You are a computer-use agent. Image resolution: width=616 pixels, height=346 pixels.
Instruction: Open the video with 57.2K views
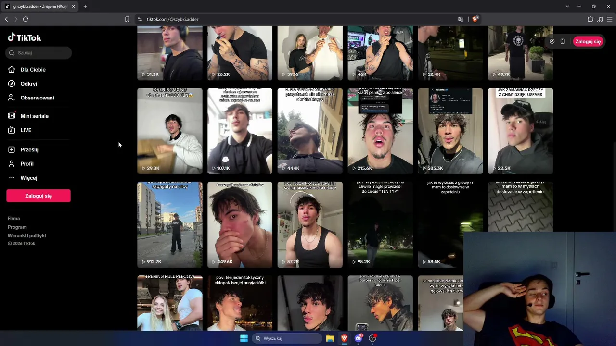310,224
